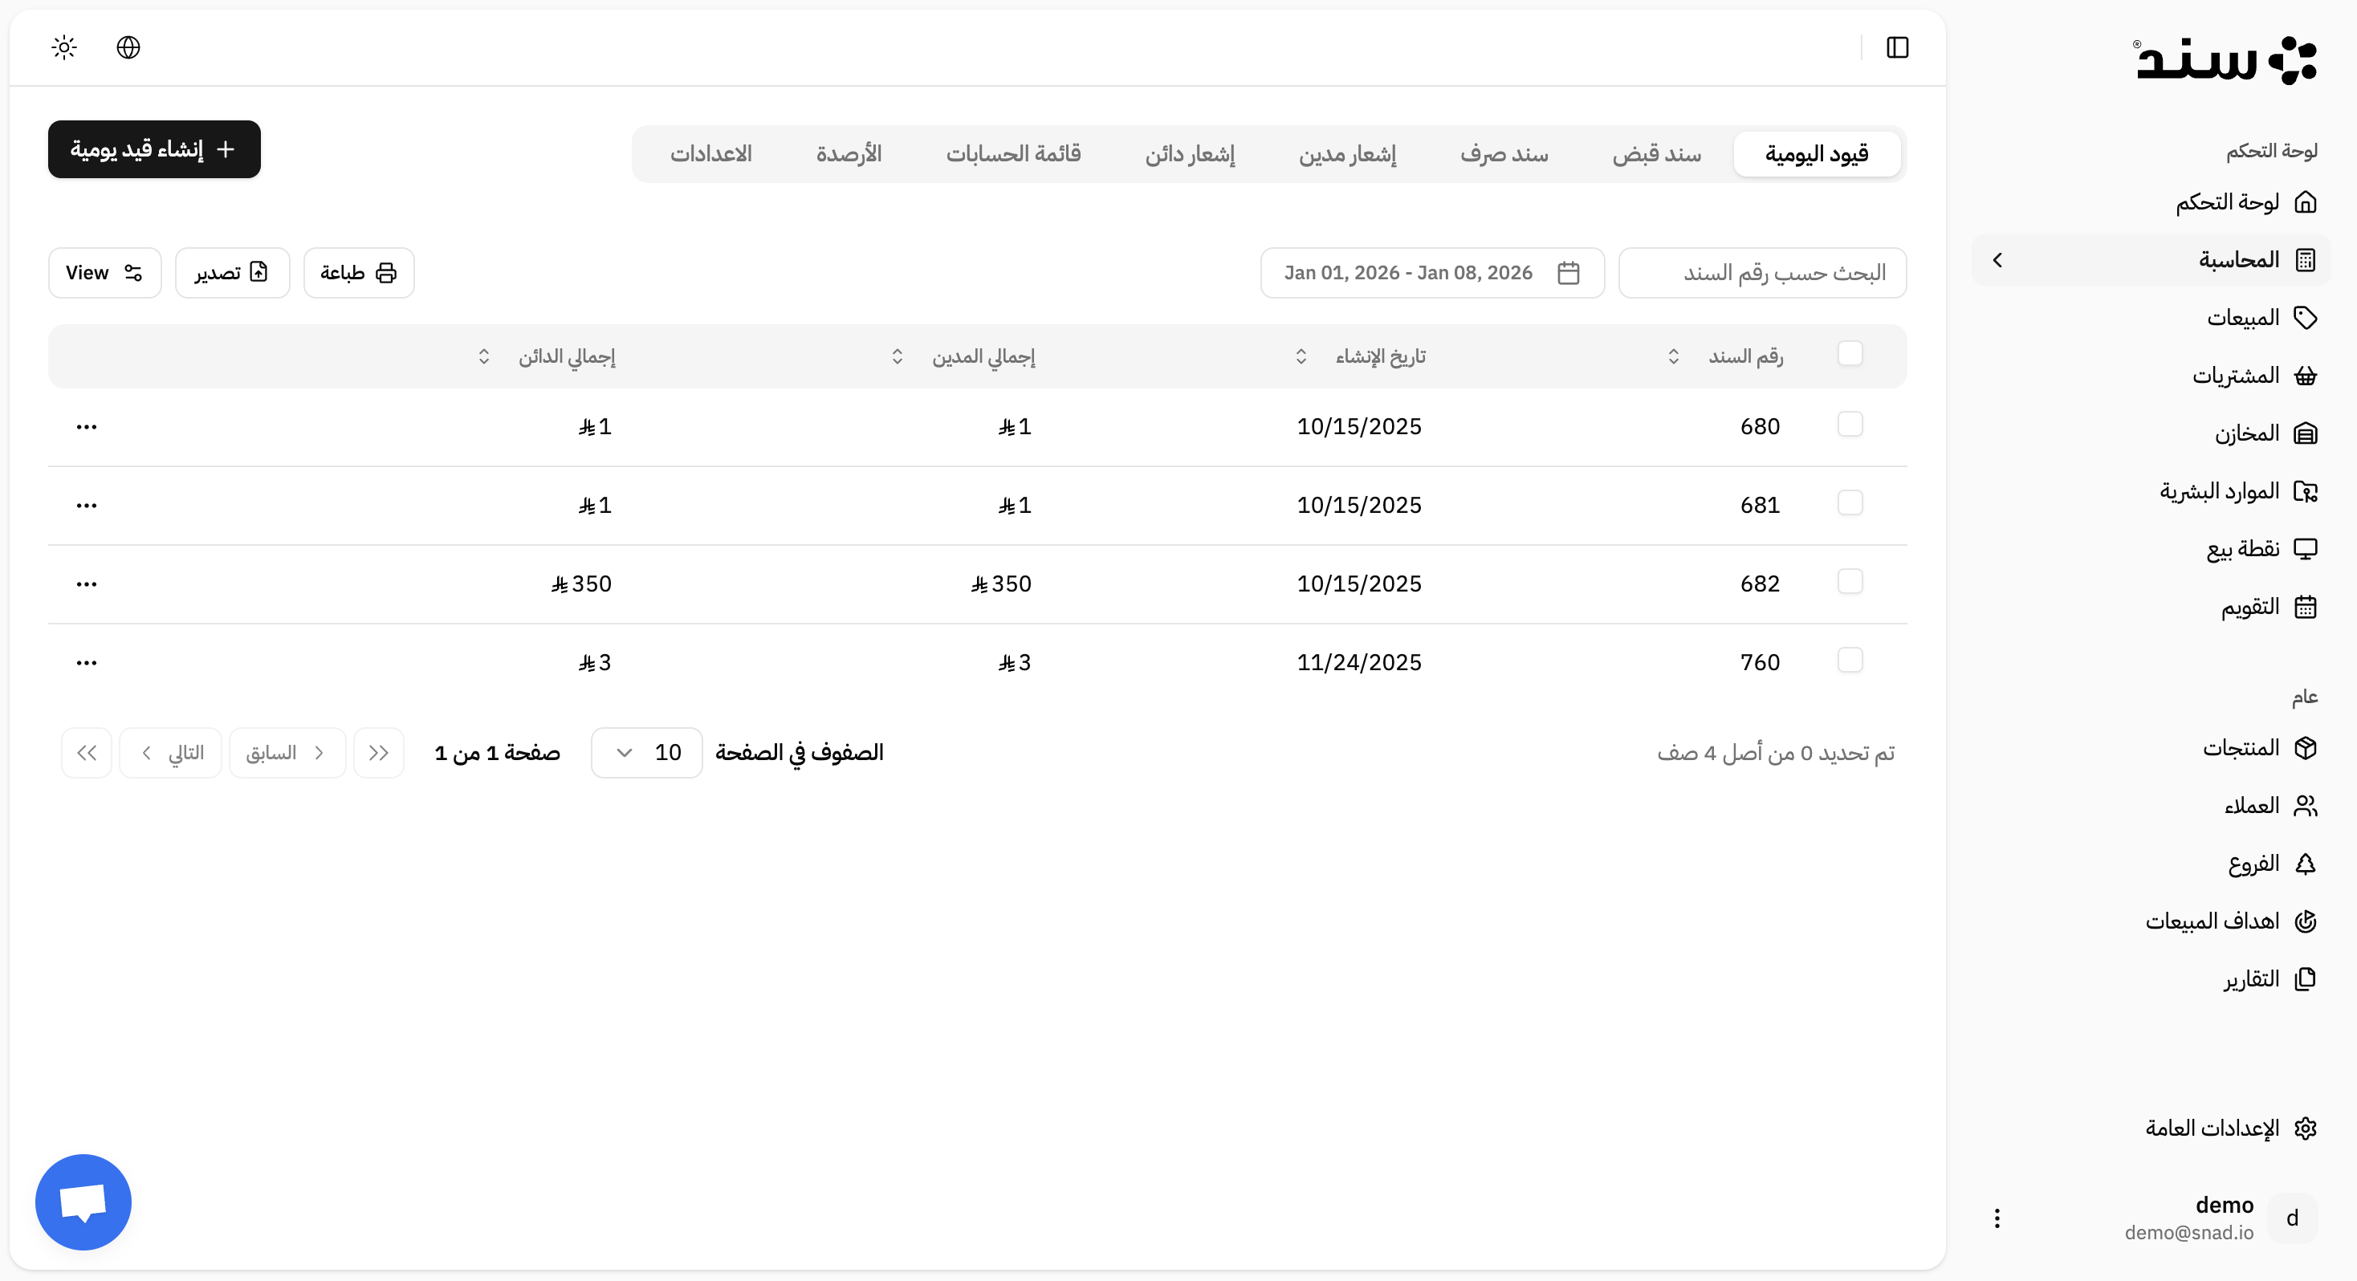
Task: Open the chat support bubble
Action: click(x=83, y=1202)
